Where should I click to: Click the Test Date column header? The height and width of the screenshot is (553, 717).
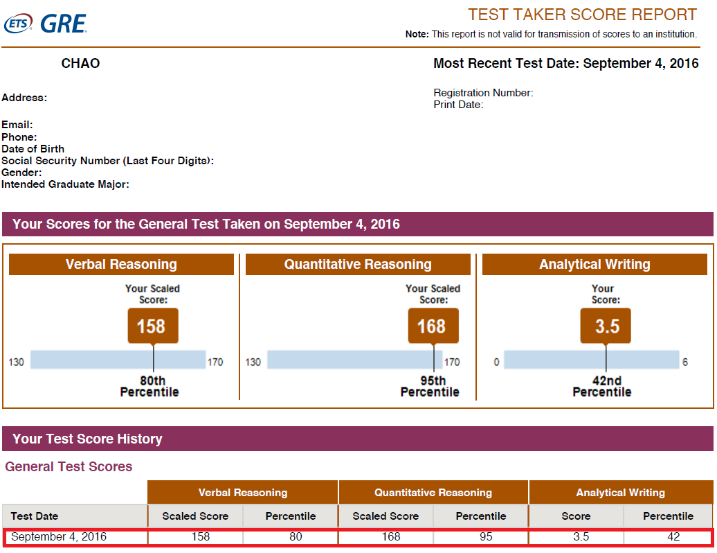coord(75,516)
